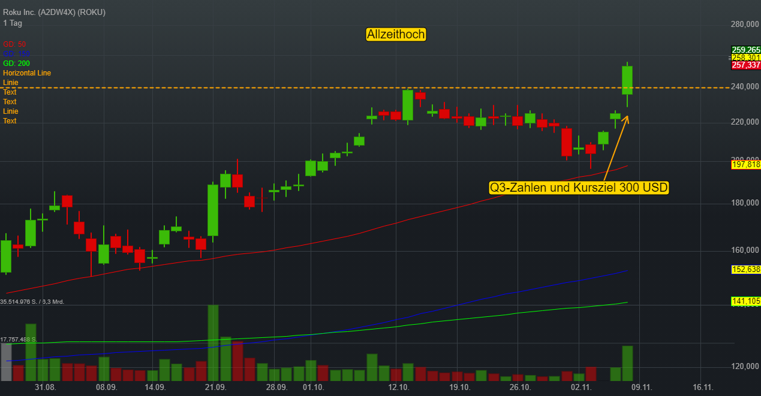Screen dimensions: 761x396
Task: Click the 16.11. date axis label
Action: [703, 388]
